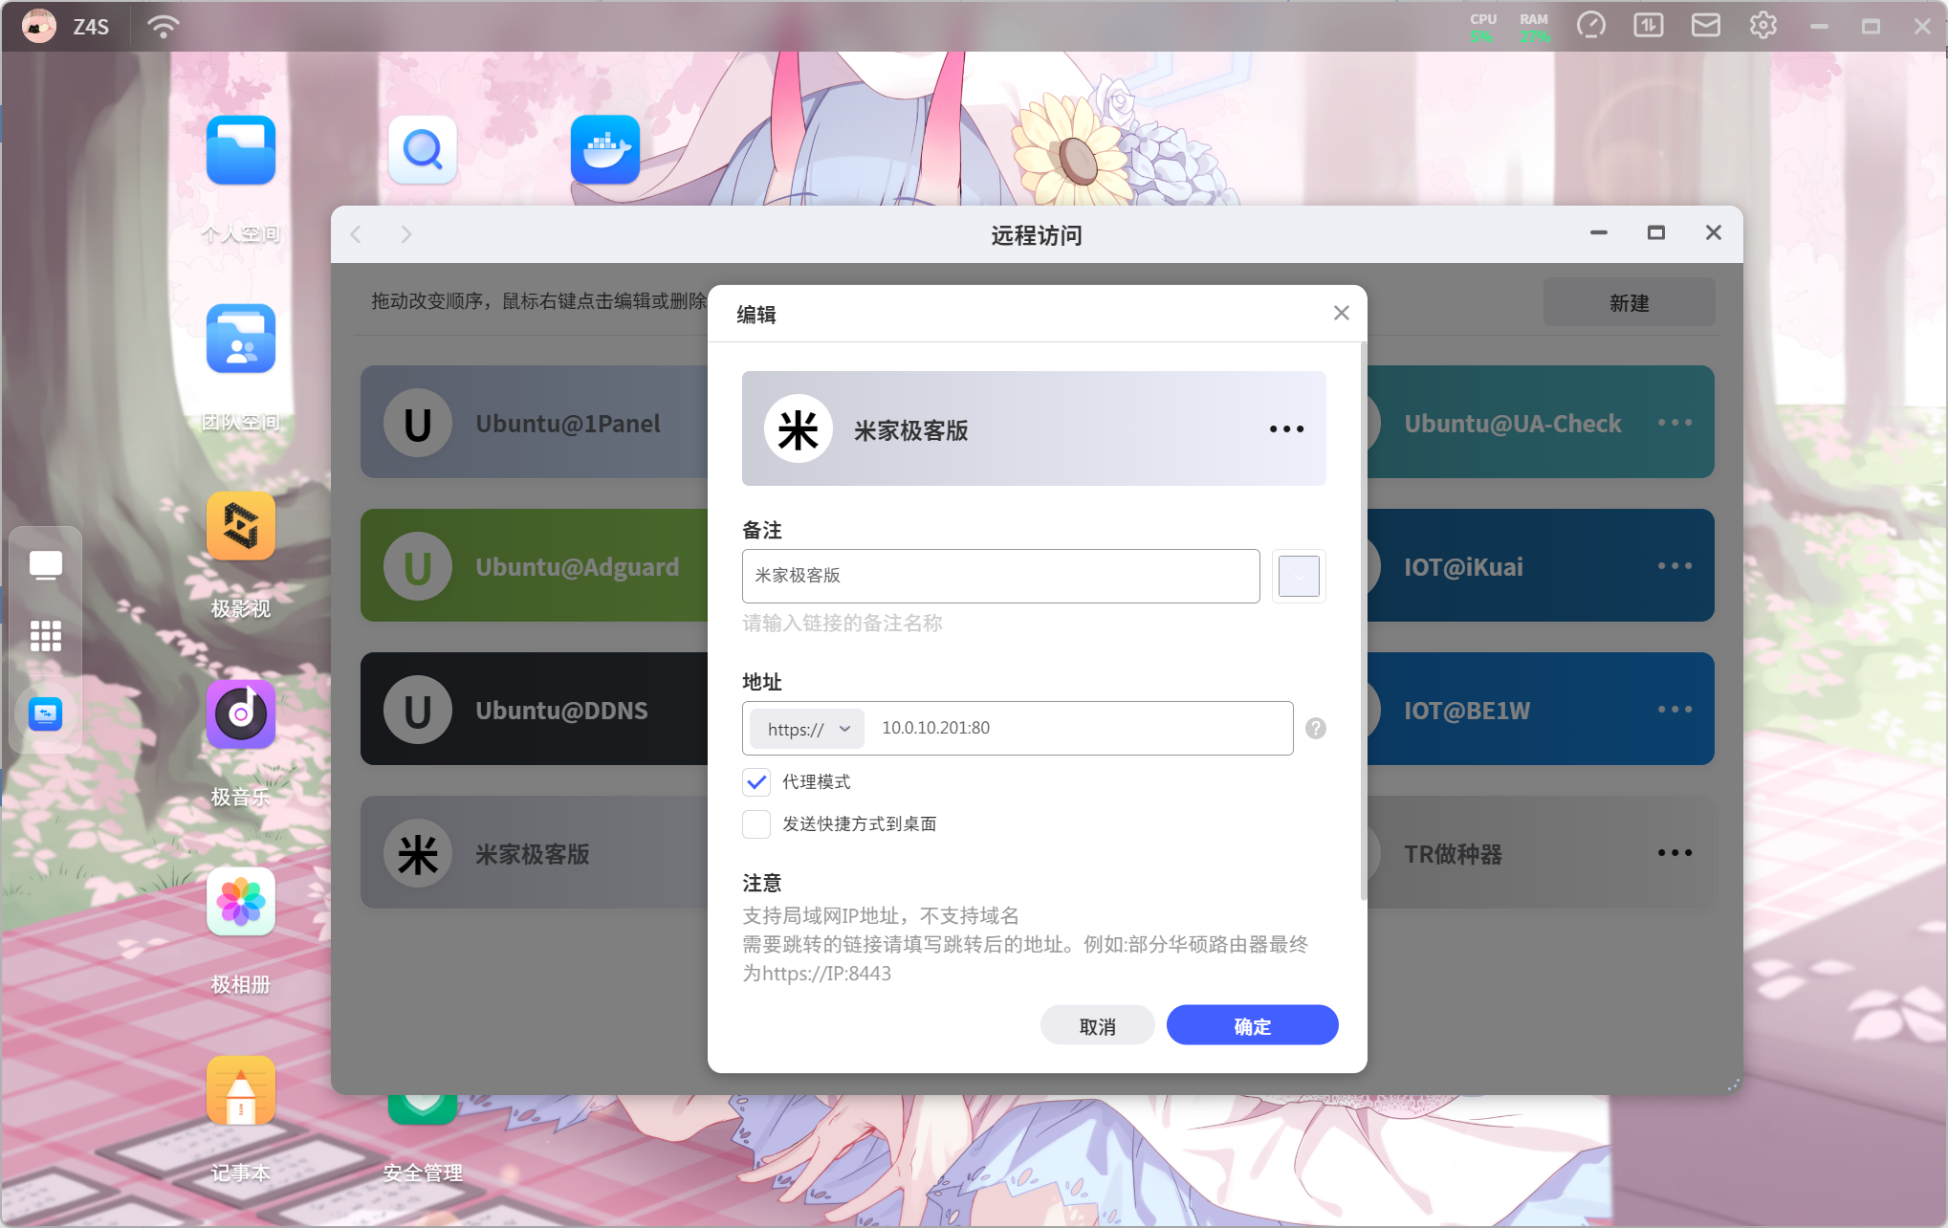Screen dimensions: 1948x1228
Task: Click the Z4S user menu
Action: [x=66, y=26]
